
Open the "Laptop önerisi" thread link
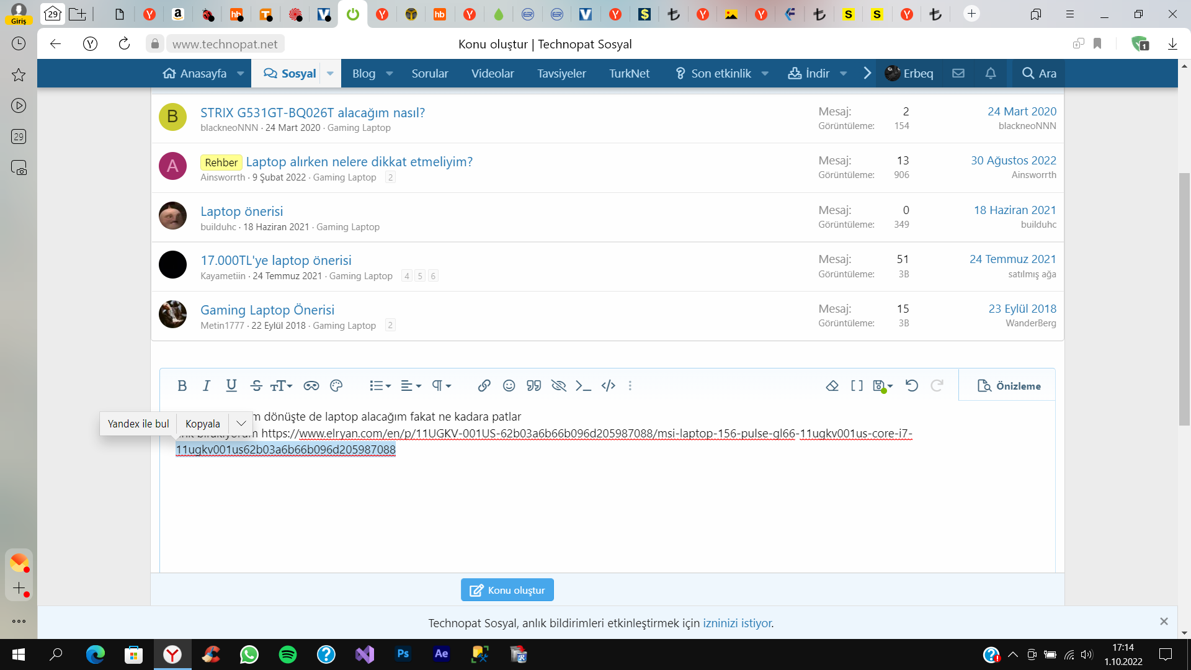(241, 211)
